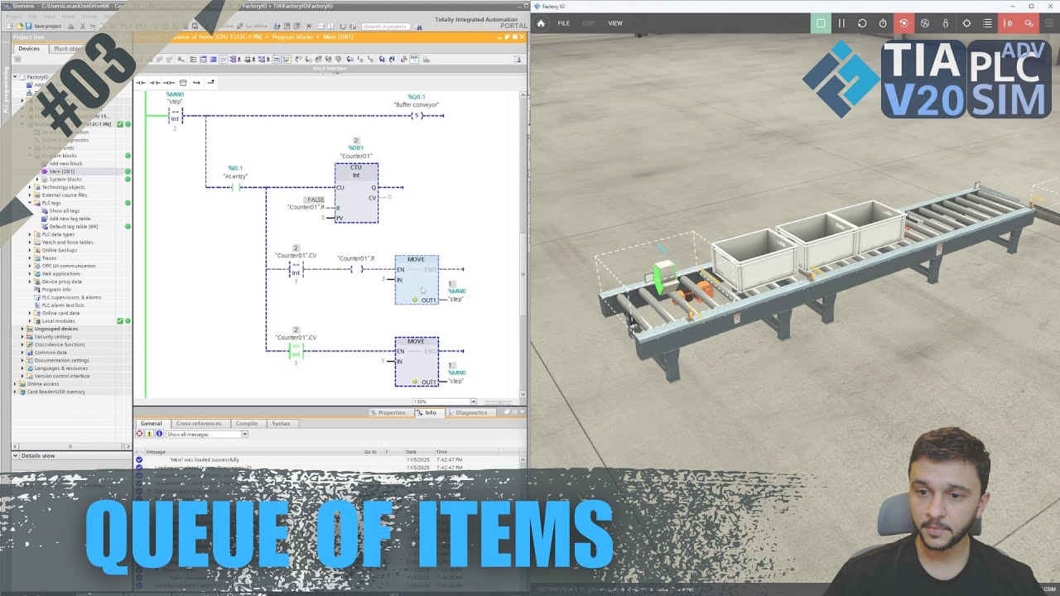Image resolution: width=1060 pixels, height=596 pixels.
Task: Click Go offline in TIA Portal toolbar
Action: (x=253, y=26)
